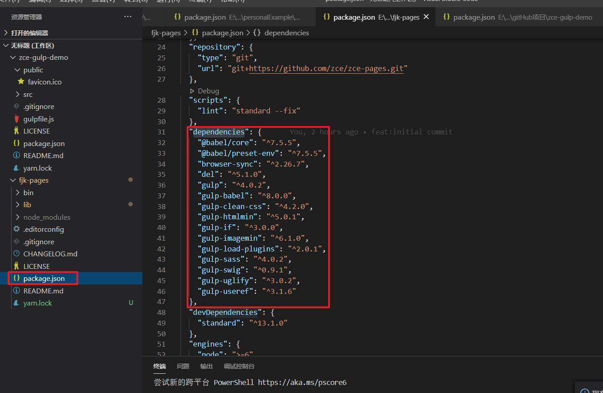Open yarn.lock in zce-gulp-demo
This screenshot has width=603, height=393.
point(37,168)
